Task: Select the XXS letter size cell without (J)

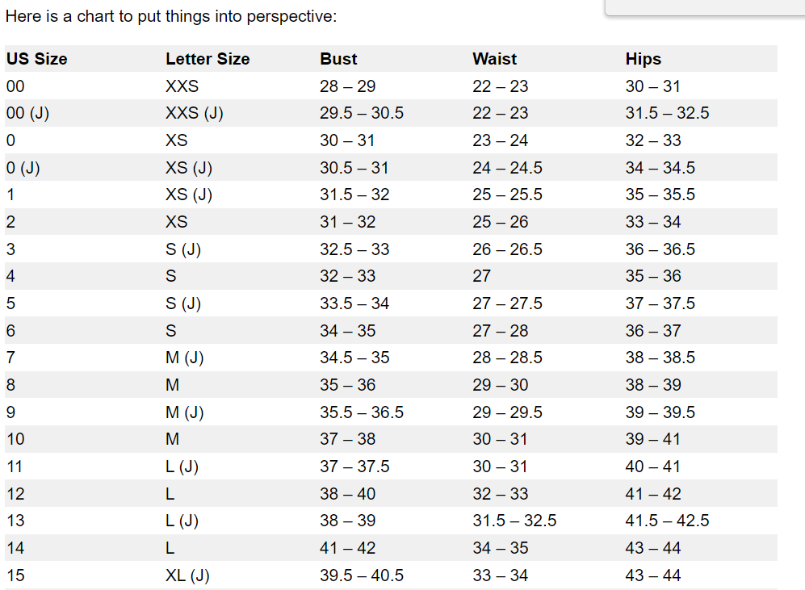Action: click(x=182, y=86)
